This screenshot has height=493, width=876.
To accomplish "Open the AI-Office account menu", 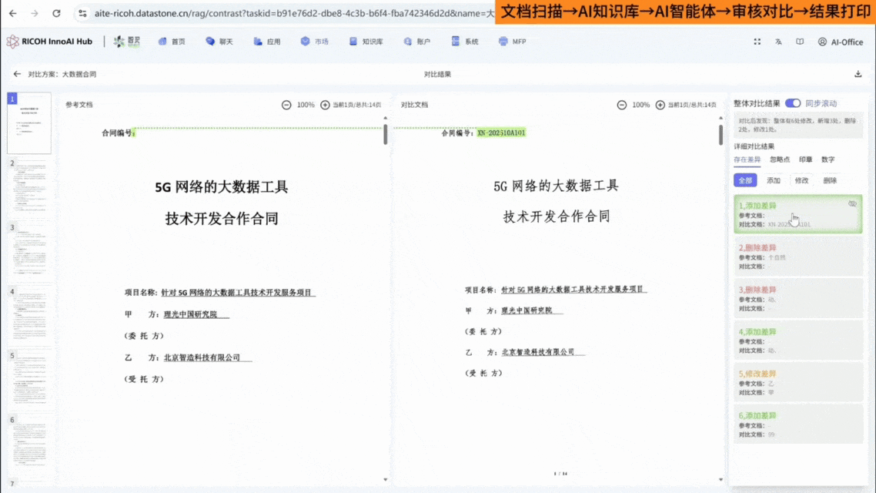I will (x=841, y=42).
